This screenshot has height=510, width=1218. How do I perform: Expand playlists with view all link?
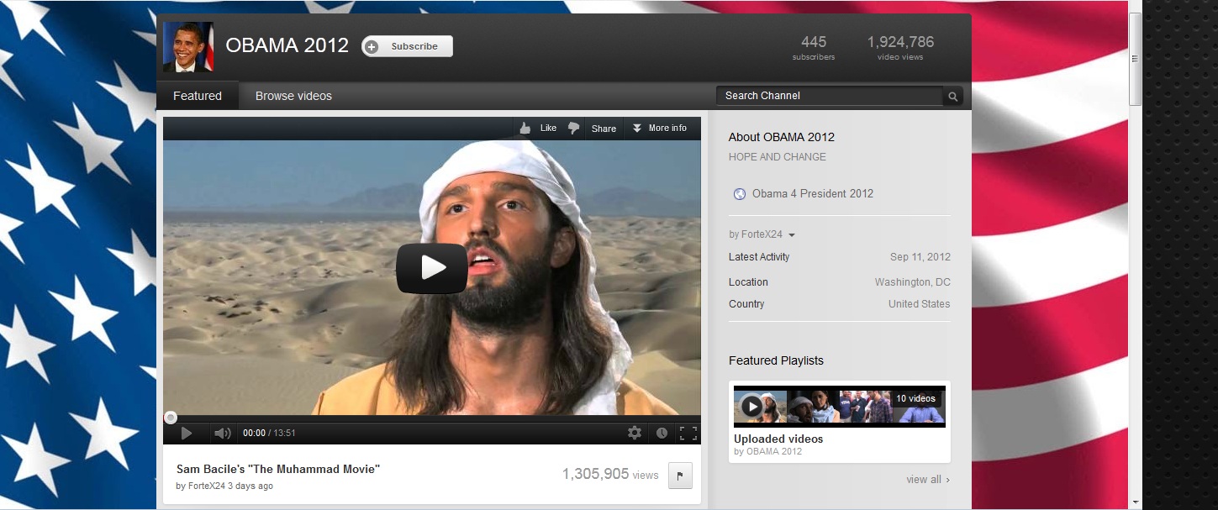pos(928,480)
